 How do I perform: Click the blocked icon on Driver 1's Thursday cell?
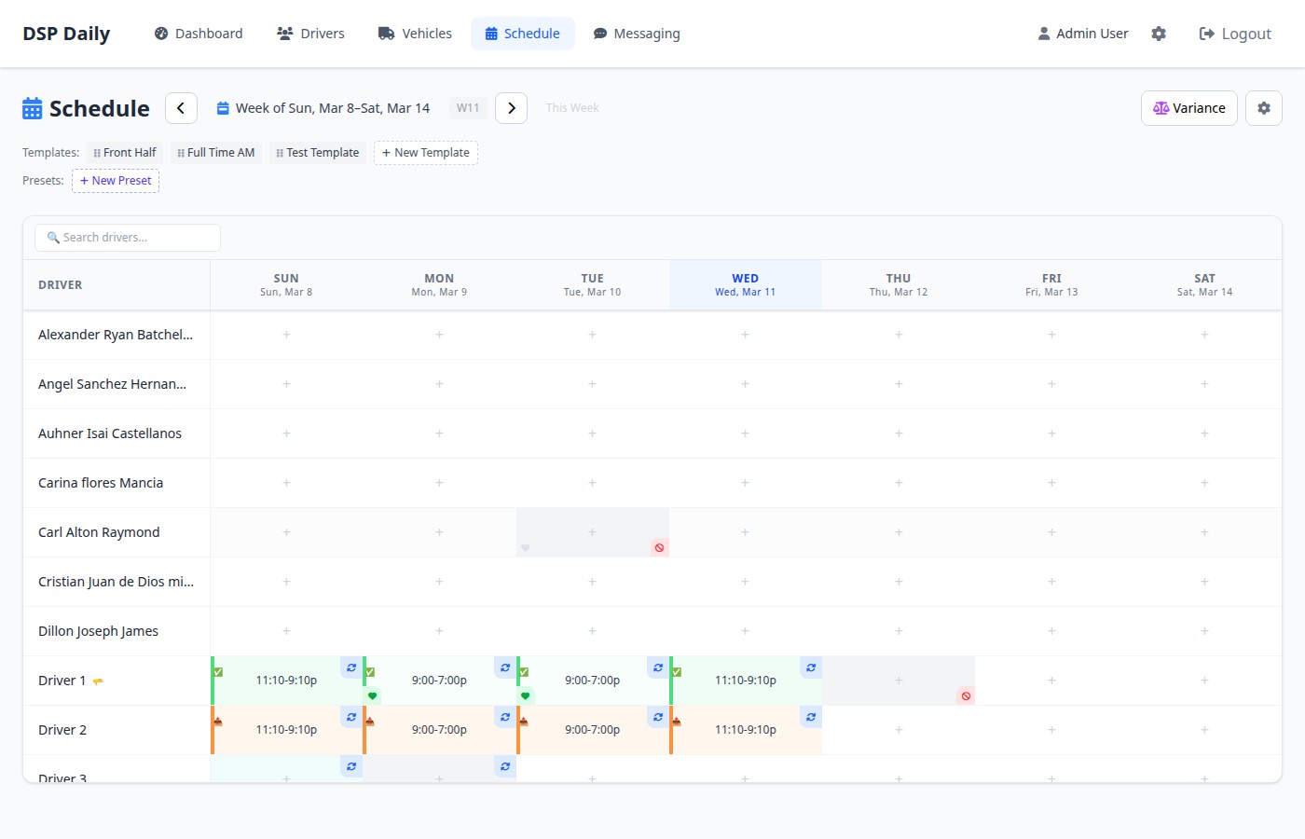pos(966,696)
